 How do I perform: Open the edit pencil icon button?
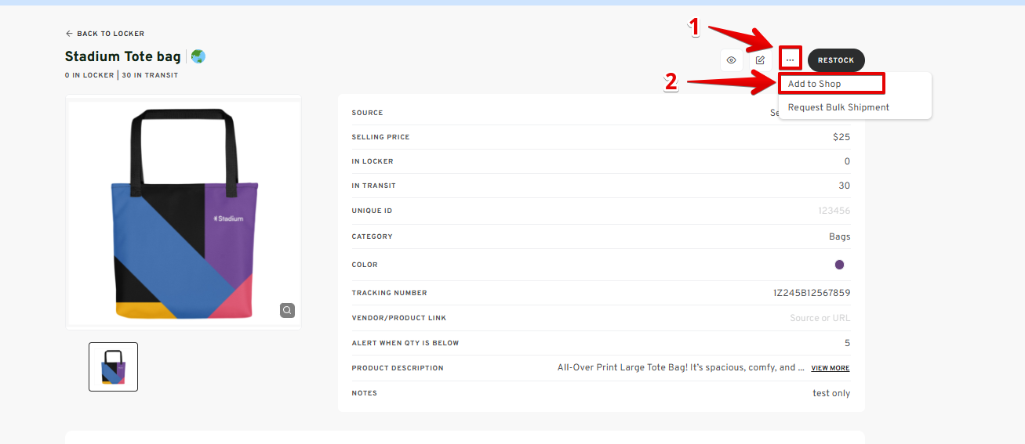coord(760,60)
